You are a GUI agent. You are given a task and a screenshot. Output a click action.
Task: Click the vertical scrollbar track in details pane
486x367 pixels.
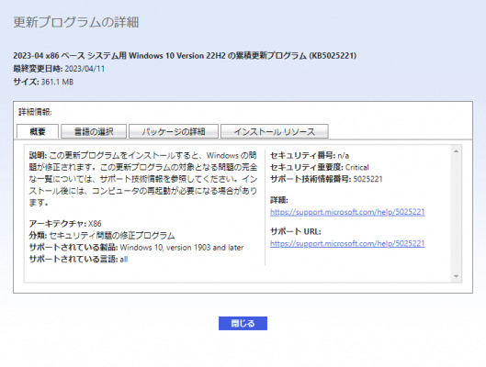[x=456, y=214]
